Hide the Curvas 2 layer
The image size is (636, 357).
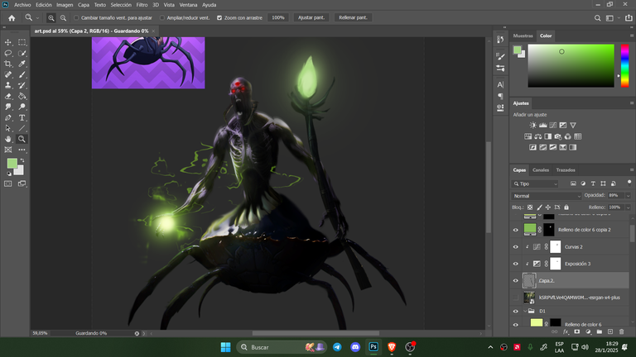coord(516,247)
